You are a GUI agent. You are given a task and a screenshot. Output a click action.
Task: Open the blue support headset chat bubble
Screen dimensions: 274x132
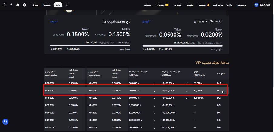[x=5, y=122]
